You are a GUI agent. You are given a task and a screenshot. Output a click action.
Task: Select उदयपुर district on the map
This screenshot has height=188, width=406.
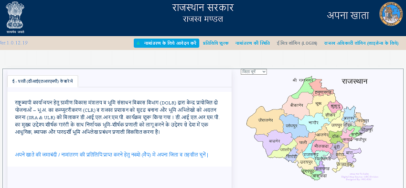click(x=307, y=162)
